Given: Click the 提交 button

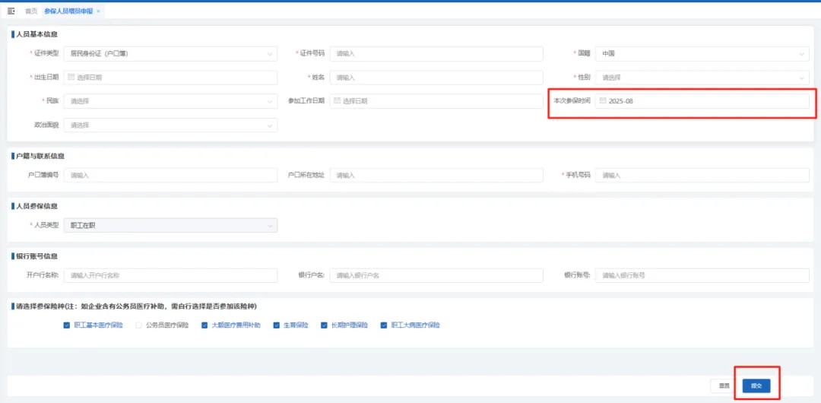Looking at the screenshot, I should click(x=756, y=386).
